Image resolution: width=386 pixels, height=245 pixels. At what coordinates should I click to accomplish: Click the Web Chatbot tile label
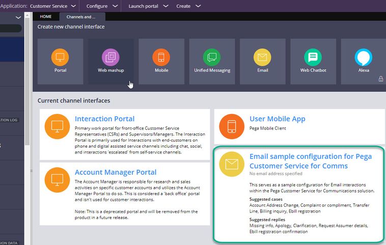[313, 70]
